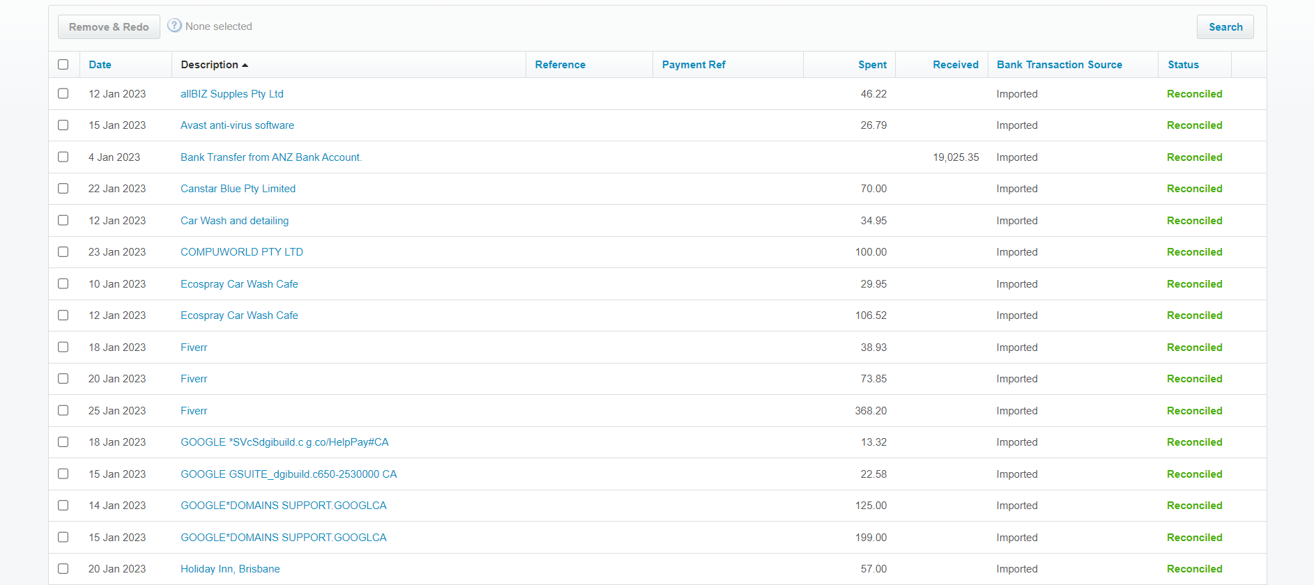Click the 4 Jan 2023 date cell
This screenshot has height=585, width=1314.
[114, 157]
